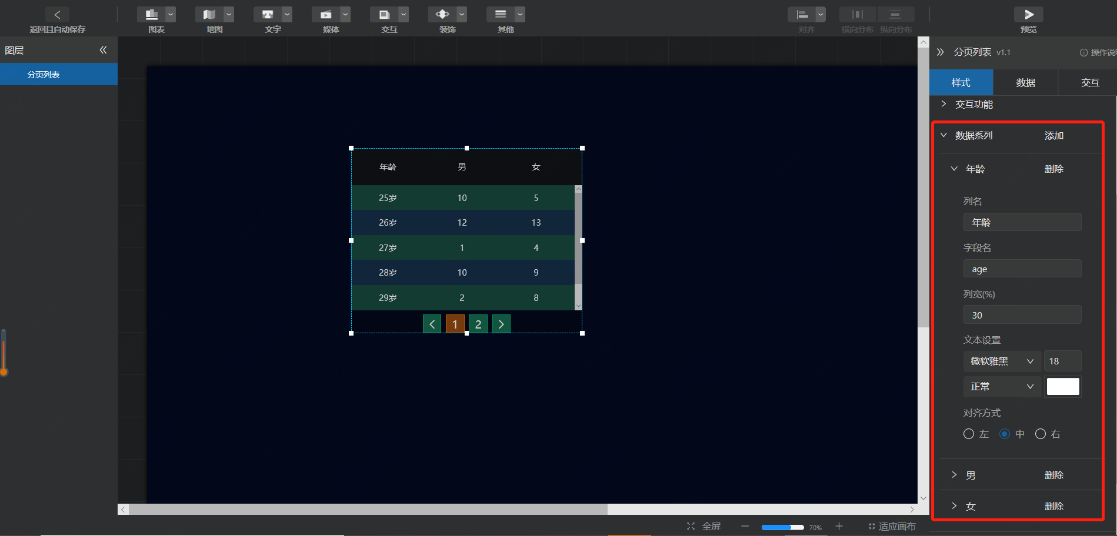Expand the 交互功能 section

click(x=943, y=104)
